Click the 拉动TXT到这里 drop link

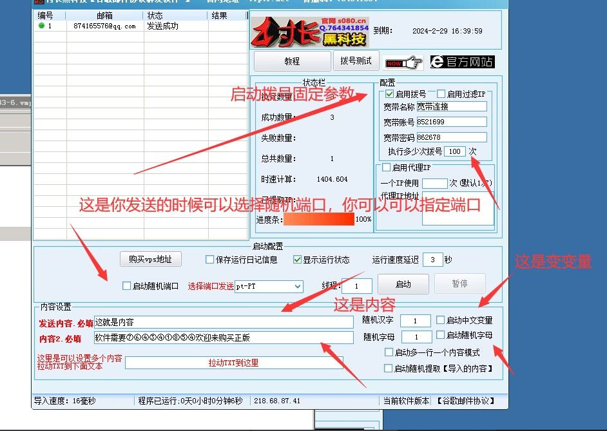pyautogui.click(x=233, y=361)
